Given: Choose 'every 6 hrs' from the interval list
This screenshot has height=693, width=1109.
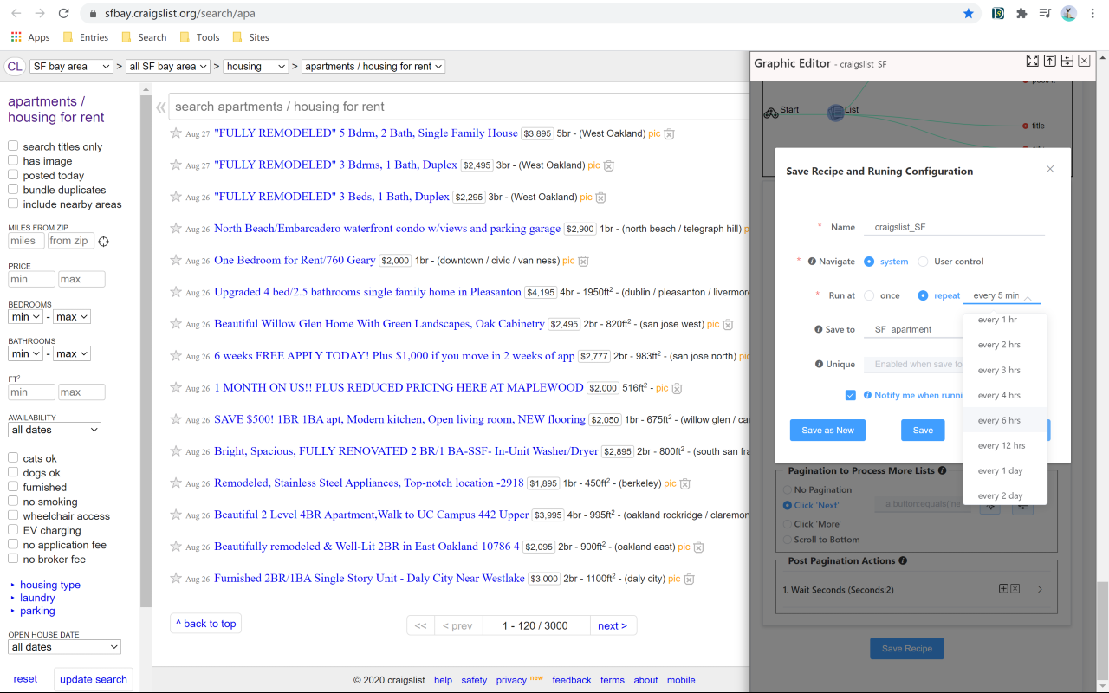Looking at the screenshot, I should [999, 421].
